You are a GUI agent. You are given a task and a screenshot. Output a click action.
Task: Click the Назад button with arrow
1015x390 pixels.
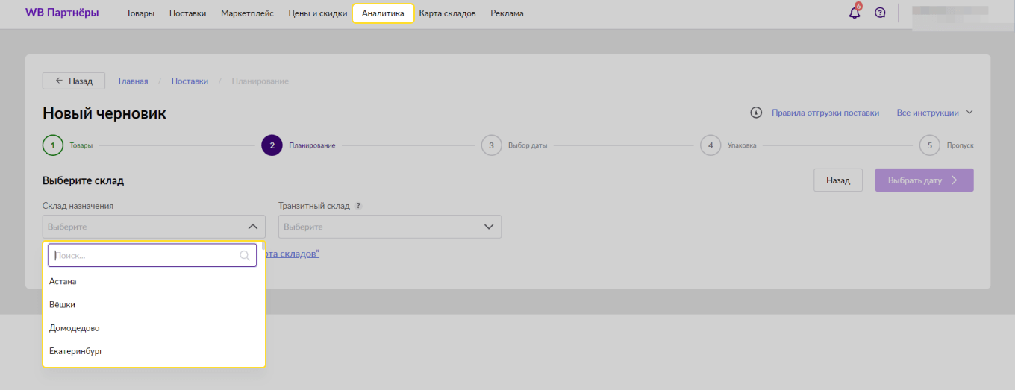click(74, 81)
